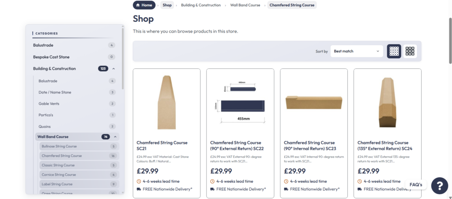The image size is (452, 199).
Task: Click the Home breadcrumb with house icon
Action: [144, 5]
